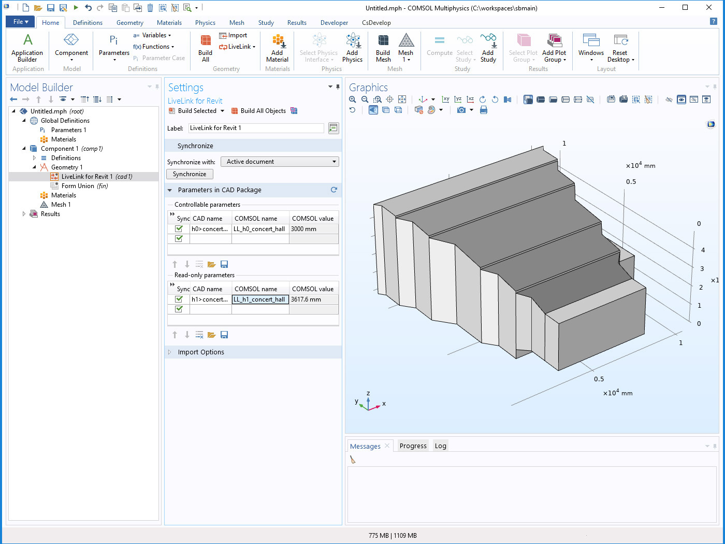Viewport: 725px width, 544px height.
Task: Click the Go to XY View icon
Action: pyautogui.click(x=446, y=99)
